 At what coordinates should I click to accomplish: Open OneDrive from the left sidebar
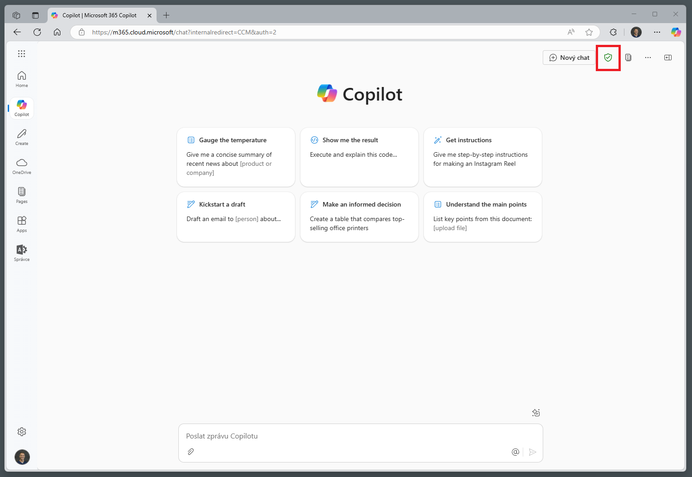tap(22, 166)
